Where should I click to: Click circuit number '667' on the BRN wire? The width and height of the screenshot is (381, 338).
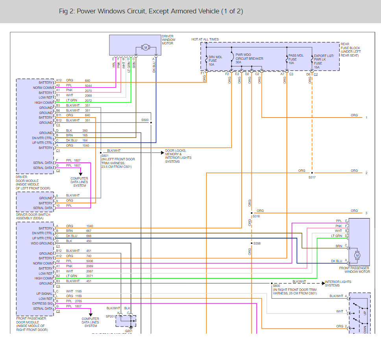(89, 231)
